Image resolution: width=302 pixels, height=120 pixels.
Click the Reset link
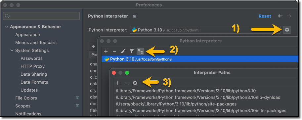pos(265,16)
